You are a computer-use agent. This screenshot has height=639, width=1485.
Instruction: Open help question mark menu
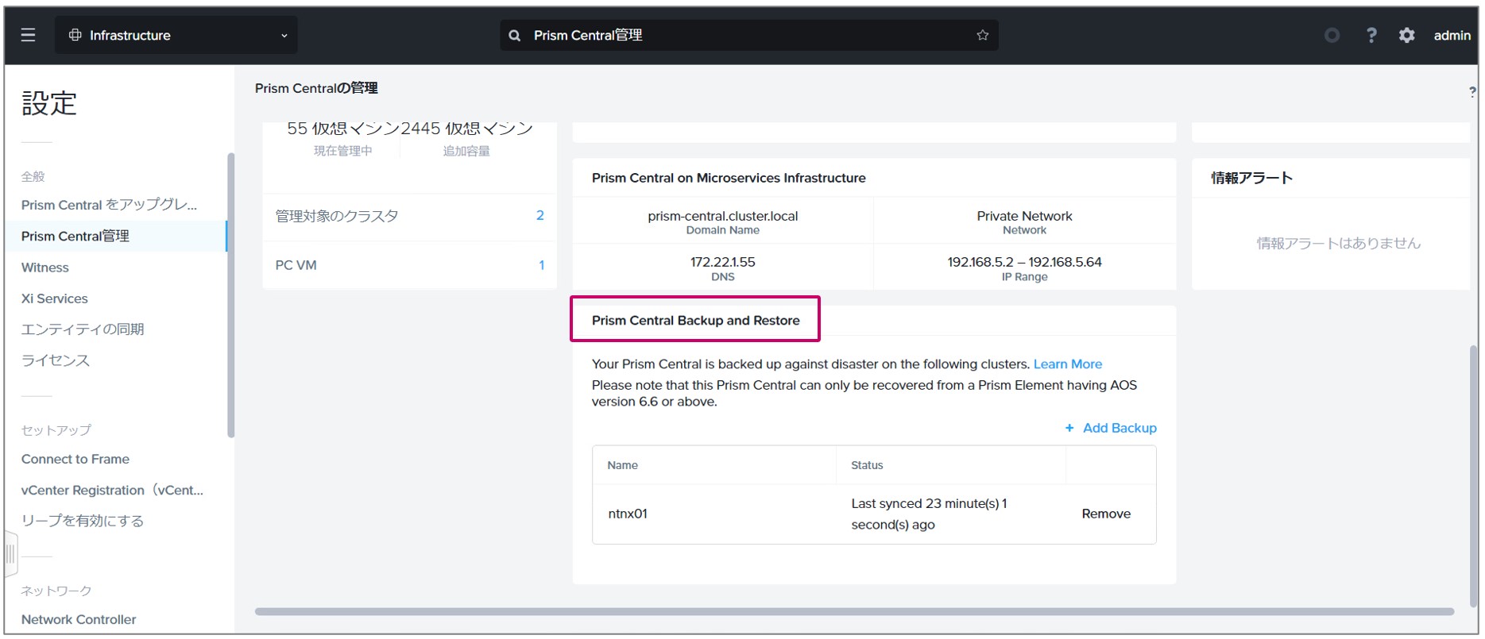point(1371,35)
